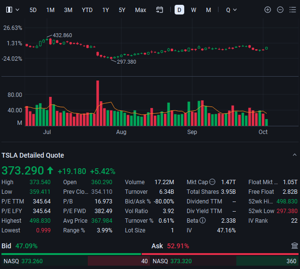Click the red ask ratio bar

coord(220,254)
